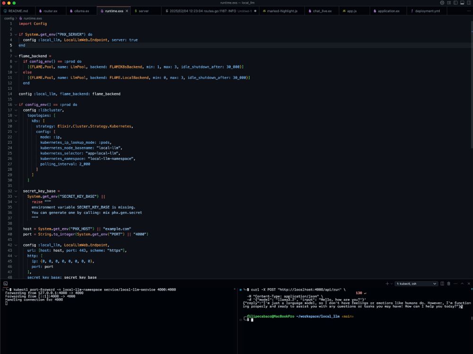Click 'polling_interval: 2_000' line
Viewport: 473px width, 354px height.
click(65, 164)
